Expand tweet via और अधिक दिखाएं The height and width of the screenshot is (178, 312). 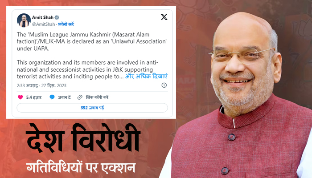(x=147, y=76)
